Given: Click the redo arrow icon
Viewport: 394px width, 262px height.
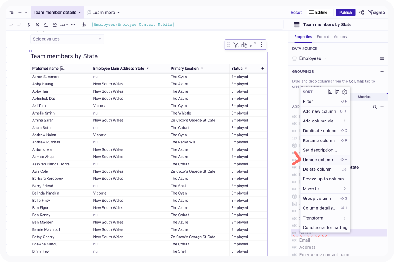Looking at the screenshot, I should click(x=19, y=25).
